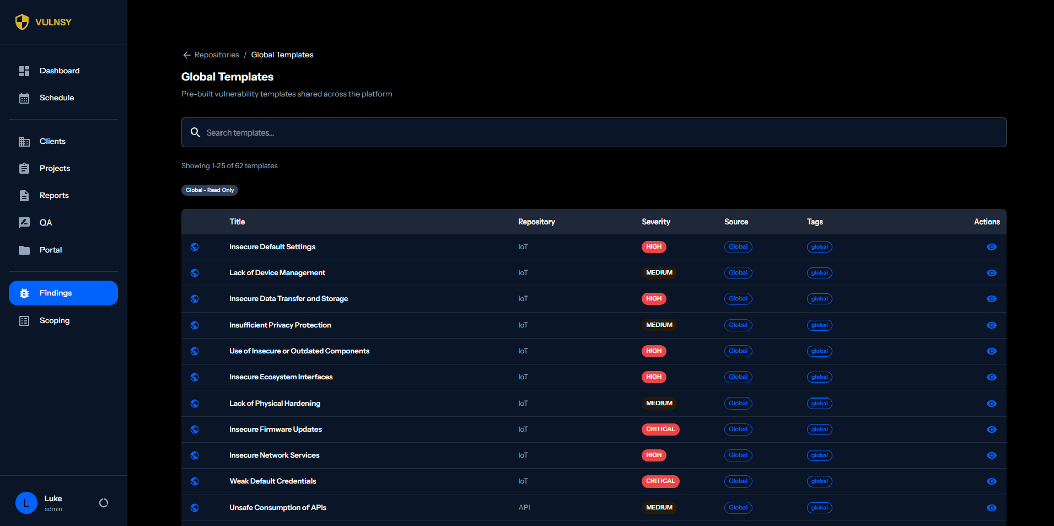Show the Insecure Firmware Updates template
Image resolution: width=1054 pixels, height=526 pixels.
coord(992,430)
